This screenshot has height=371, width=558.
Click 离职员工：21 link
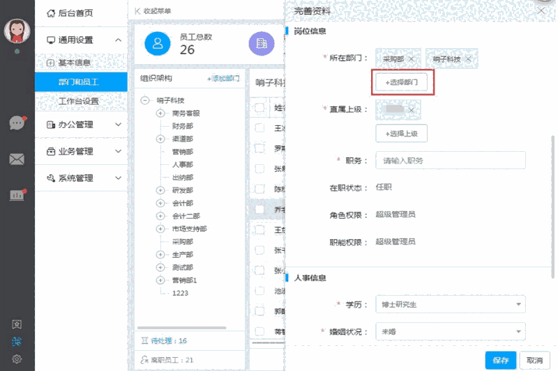click(167, 360)
